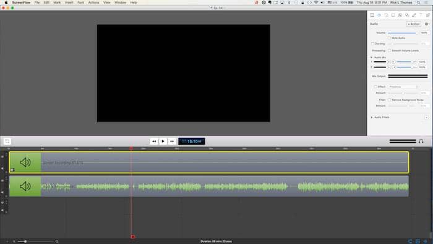Click the Wi-Fi icon in menu bar
This screenshot has width=433, height=244.
point(315,2)
